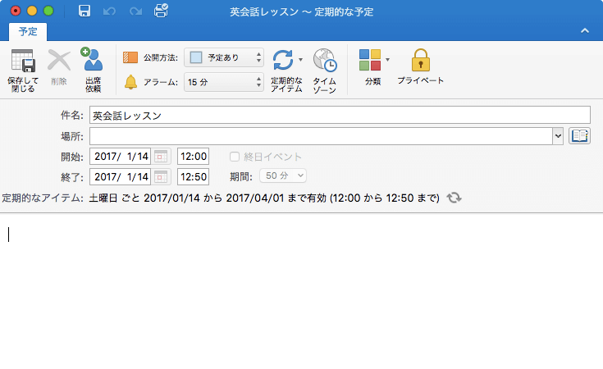Viewport: 603px width, 369px height.
Task: Open the 開始 date calendar picker icon
Action: tap(160, 157)
